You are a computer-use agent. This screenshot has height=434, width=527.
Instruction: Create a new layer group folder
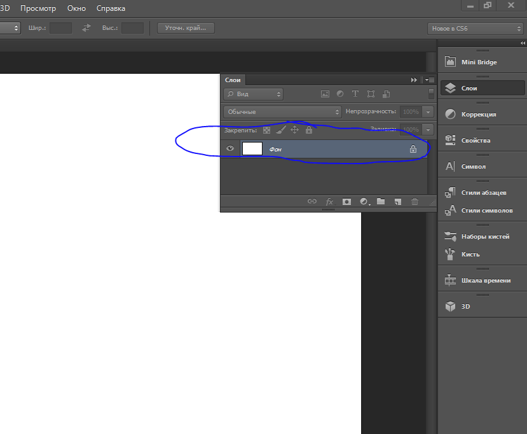tap(381, 201)
